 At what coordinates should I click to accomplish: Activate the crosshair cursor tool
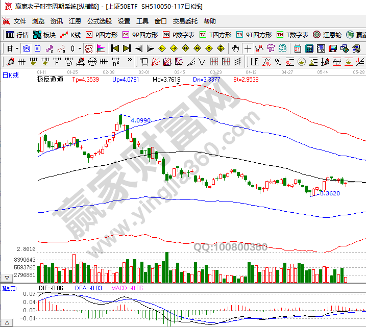coord(248,48)
